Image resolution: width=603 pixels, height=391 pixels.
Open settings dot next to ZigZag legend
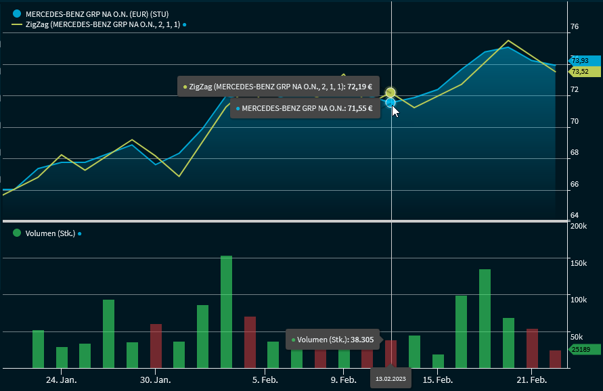click(185, 25)
